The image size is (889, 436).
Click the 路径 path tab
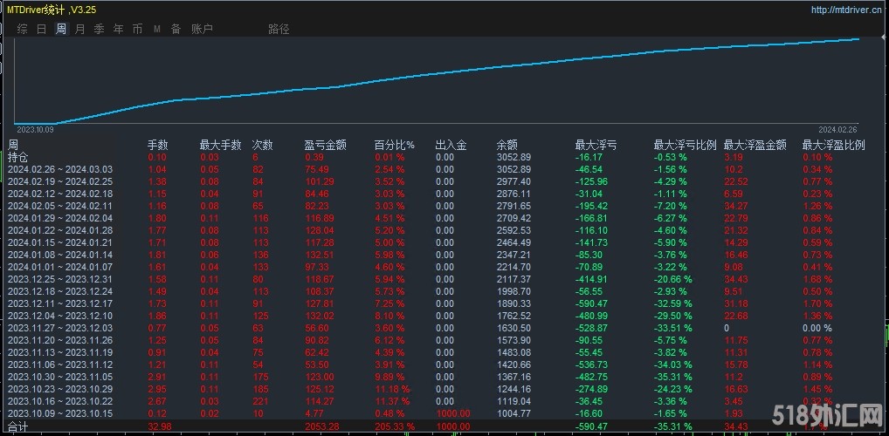pyautogui.click(x=279, y=29)
